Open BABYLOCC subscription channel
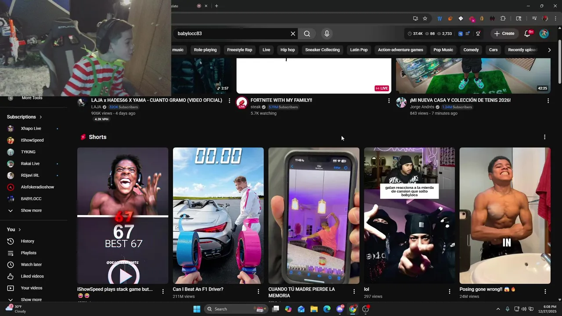Screen dimensions: 562x316 pos(31,199)
